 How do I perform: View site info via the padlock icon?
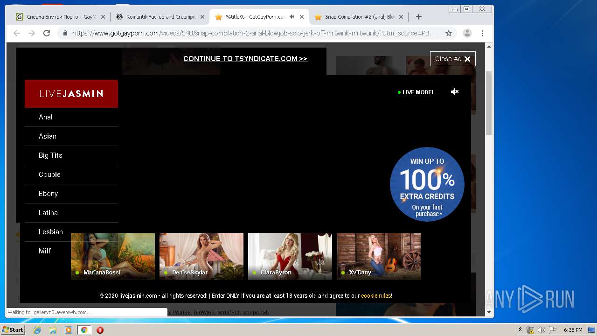(x=65, y=33)
